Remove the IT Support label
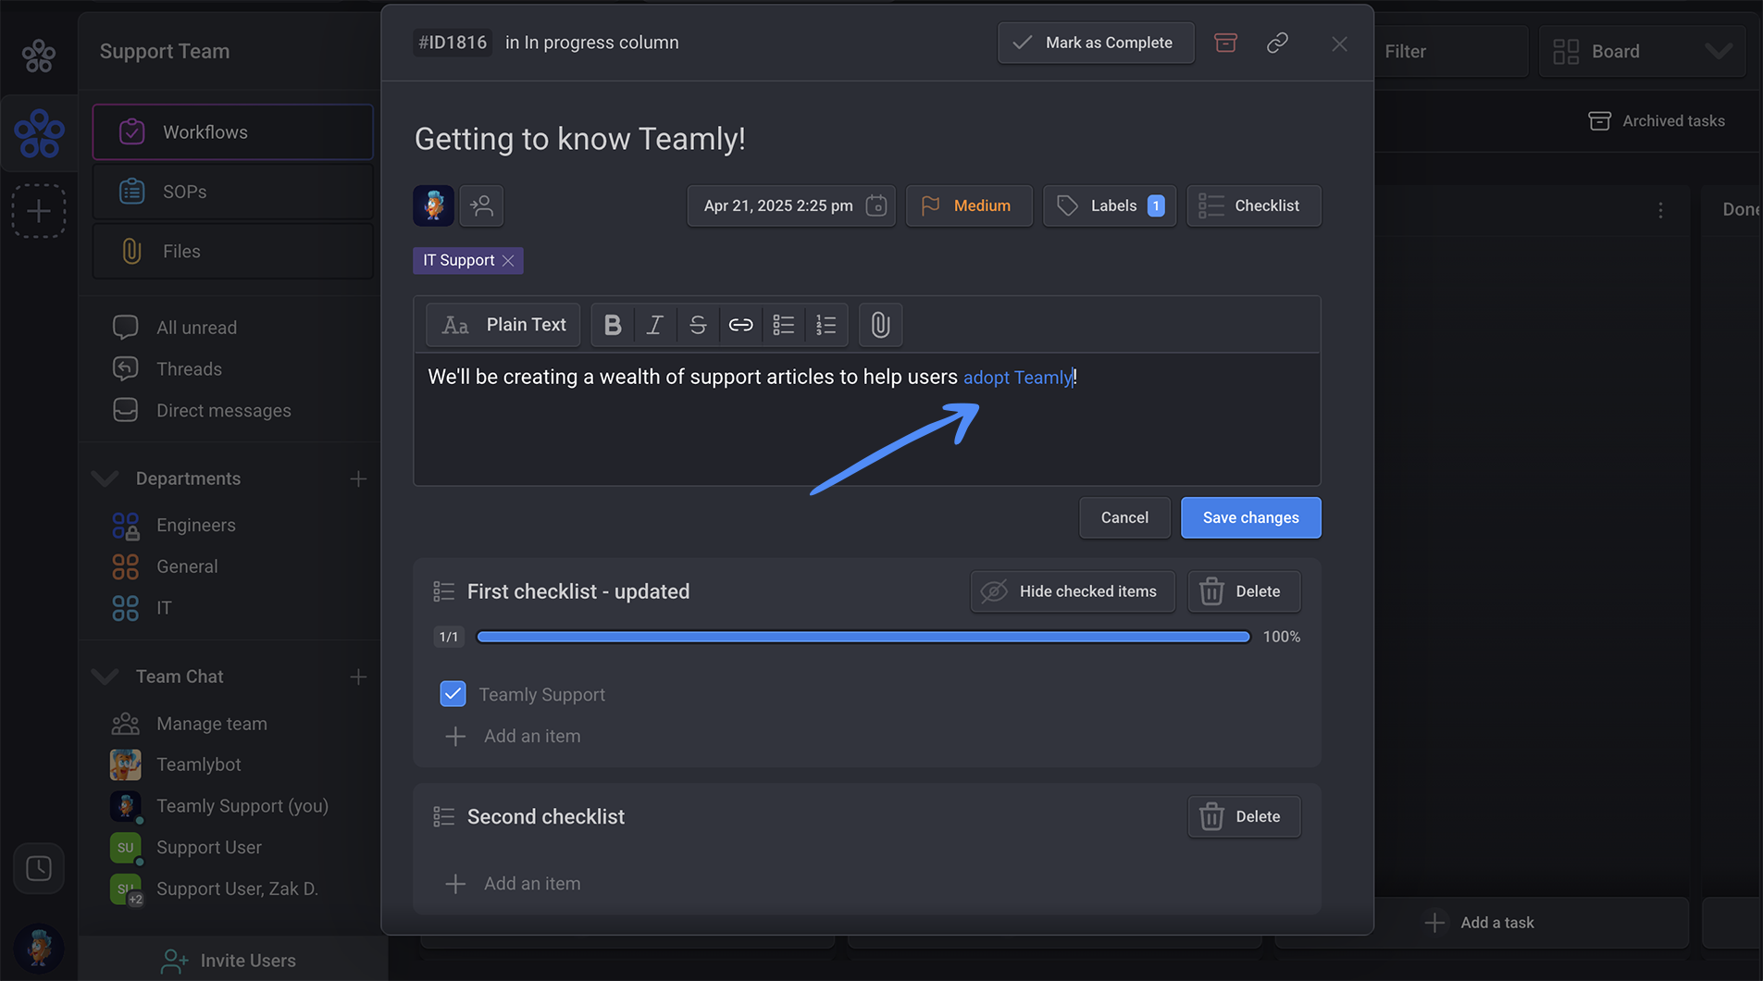This screenshot has width=1763, height=981. click(x=508, y=261)
